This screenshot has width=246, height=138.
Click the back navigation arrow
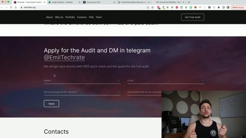pyautogui.click(x=2, y=7)
